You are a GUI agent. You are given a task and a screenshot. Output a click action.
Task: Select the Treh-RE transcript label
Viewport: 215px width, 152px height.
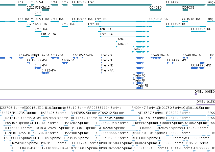pos(94,24)
